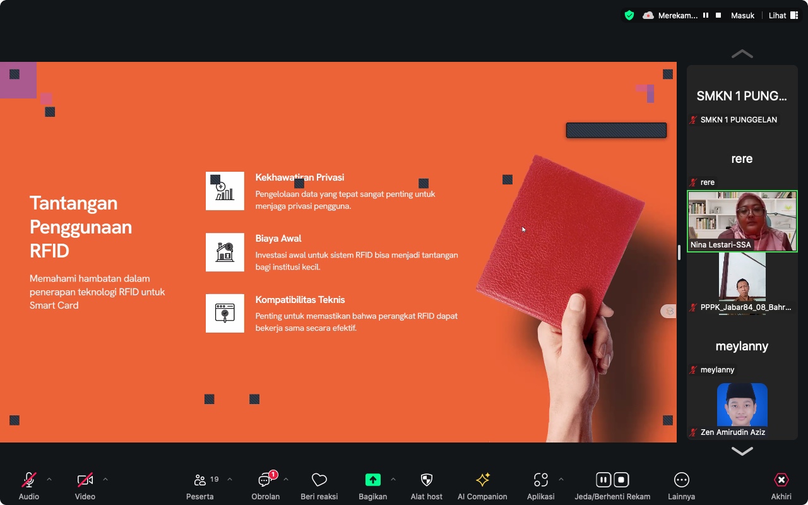Pause recording from top status bar

coord(706,15)
